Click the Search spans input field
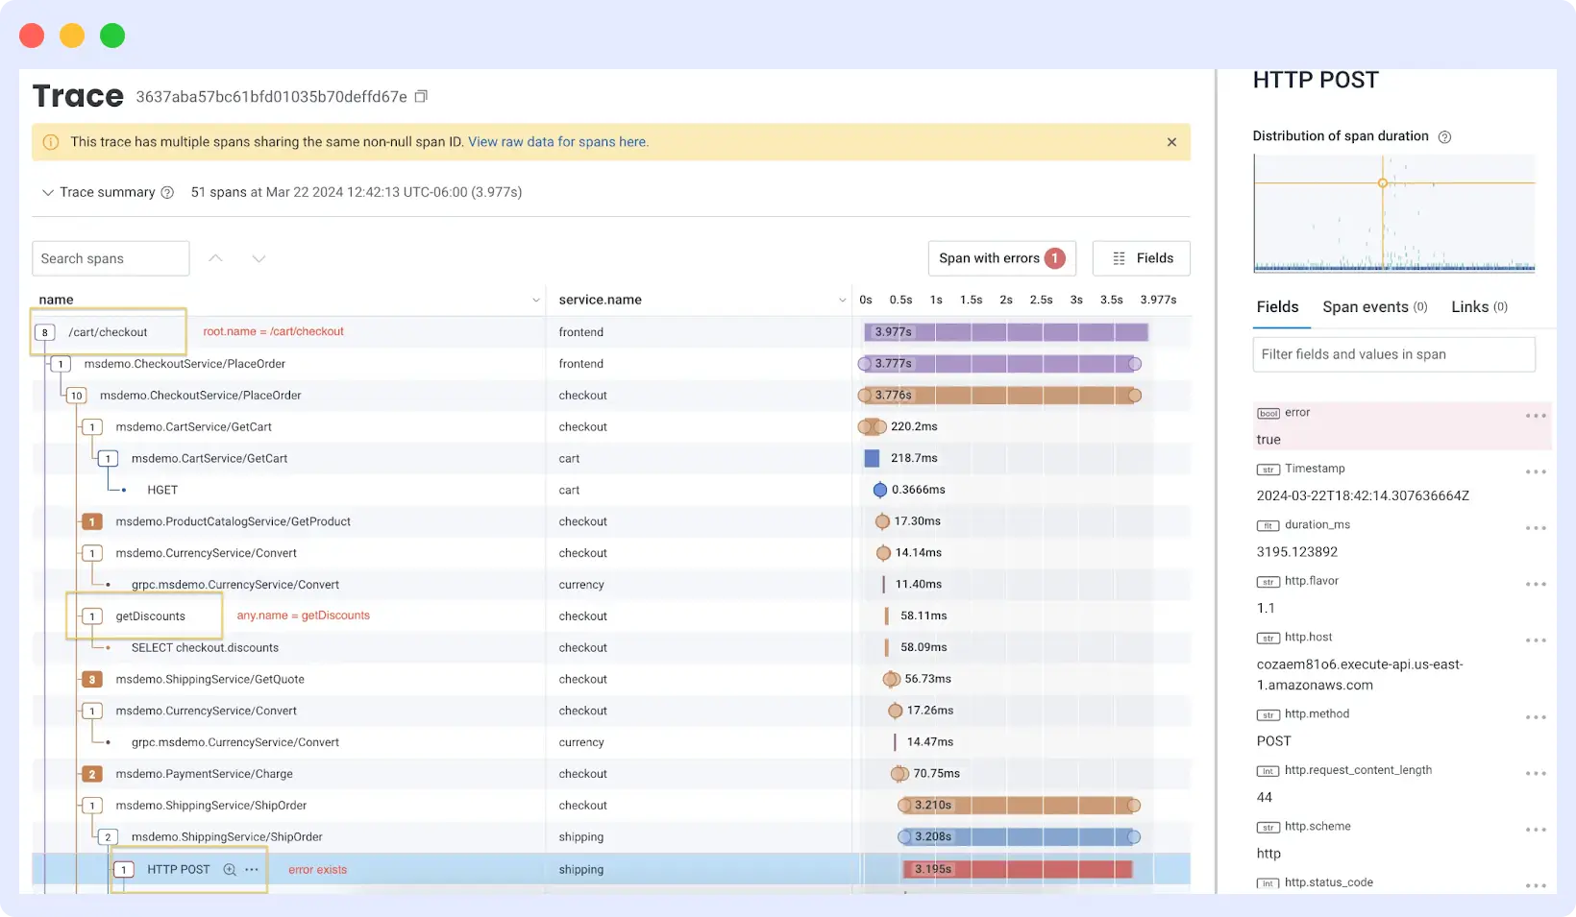Screen dimensions: 1576x917 tap(110, 258)
